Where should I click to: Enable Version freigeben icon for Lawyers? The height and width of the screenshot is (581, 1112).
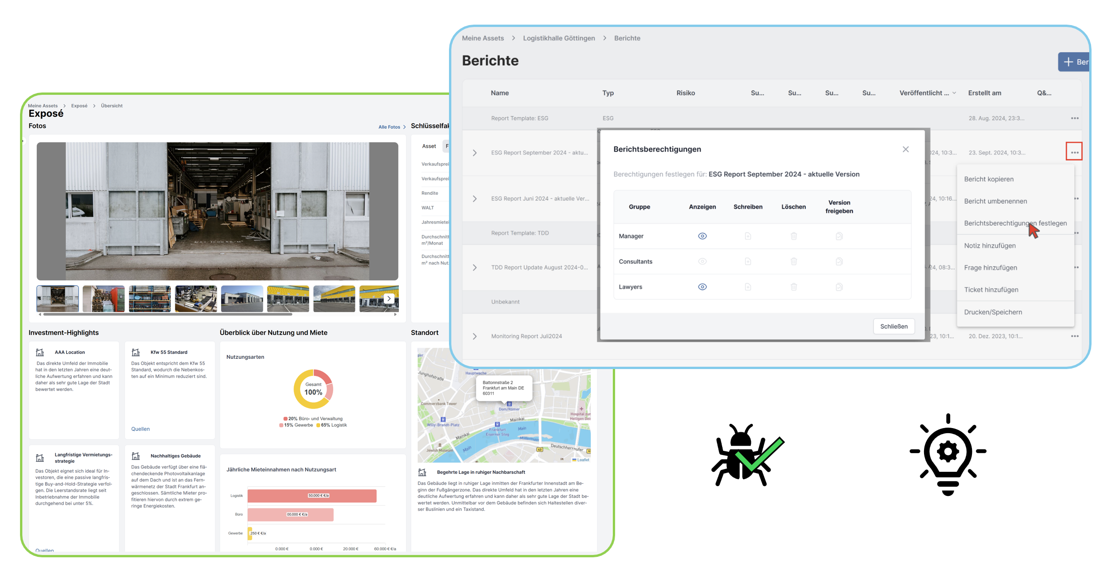click(x=839, y=287)
